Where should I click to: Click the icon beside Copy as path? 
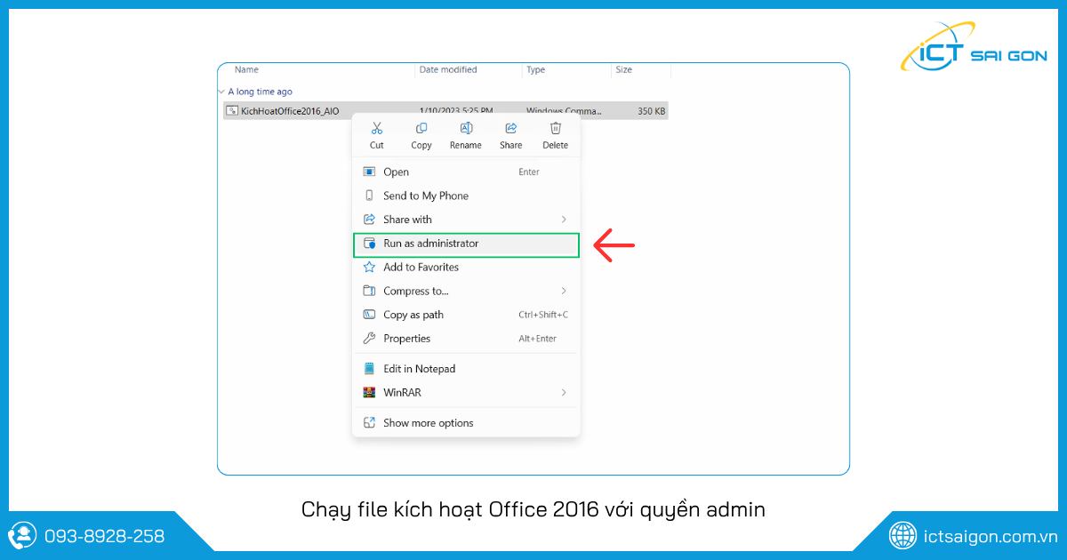click(369, 315)
